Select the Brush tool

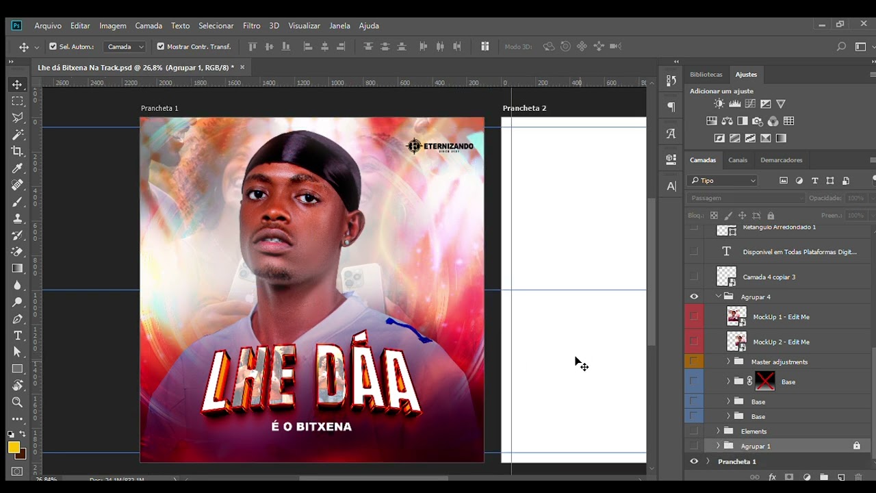(18, 202)
